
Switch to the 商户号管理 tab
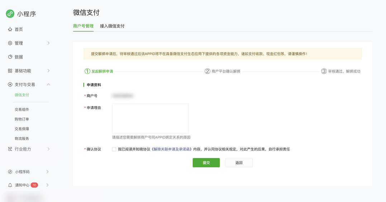pyautogui.click(x=83, y=26)
